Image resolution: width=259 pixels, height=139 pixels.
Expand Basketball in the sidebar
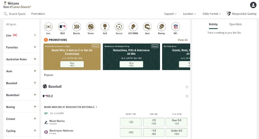[35, 95]
